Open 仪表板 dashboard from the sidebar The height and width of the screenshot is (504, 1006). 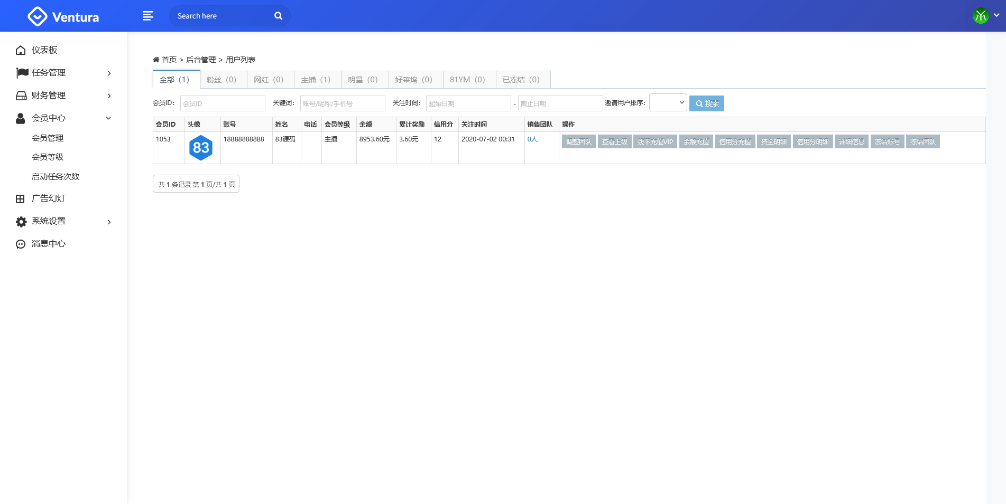(x=44, y=50)
